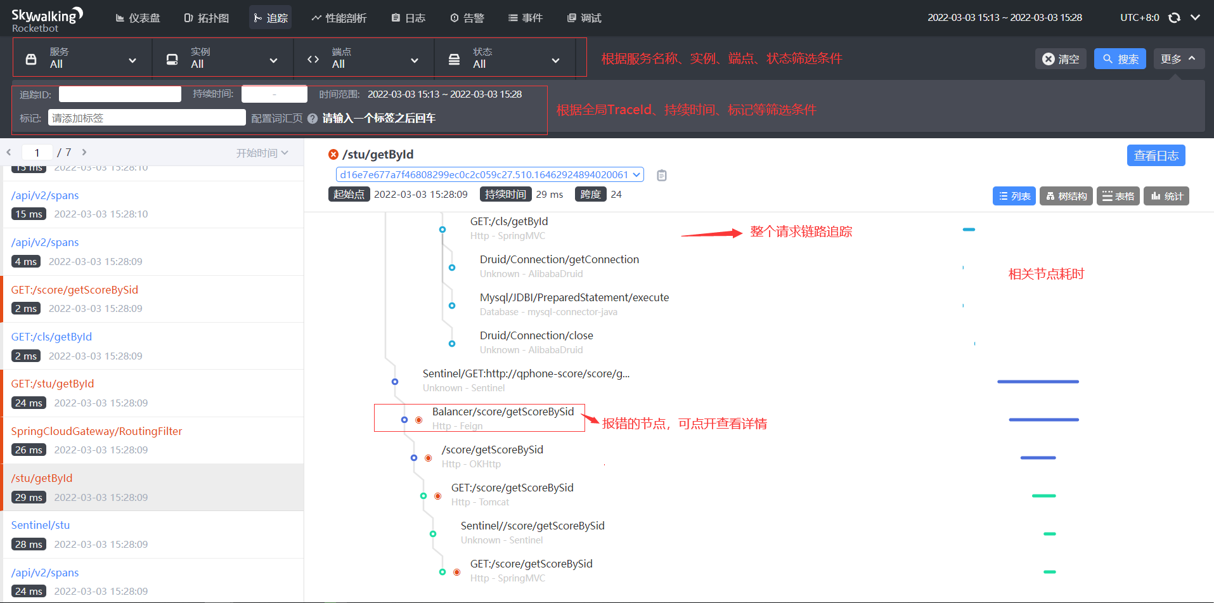The height and width of the screenshot is (603, 1214).
Task: Switch to the 拓扑图 topology view
Action: [x=206, y=18]
